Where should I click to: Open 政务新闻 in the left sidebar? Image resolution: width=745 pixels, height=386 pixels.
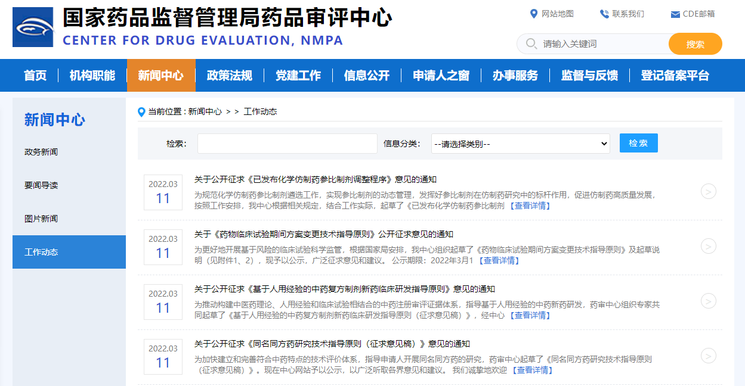[41, 152]
